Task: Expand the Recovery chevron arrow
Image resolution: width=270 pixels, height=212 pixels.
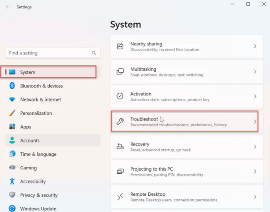Action: [x=255, y=146]
